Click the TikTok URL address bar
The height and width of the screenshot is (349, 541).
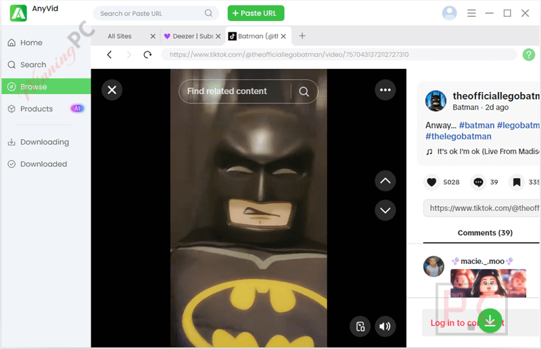pos(339,55)
